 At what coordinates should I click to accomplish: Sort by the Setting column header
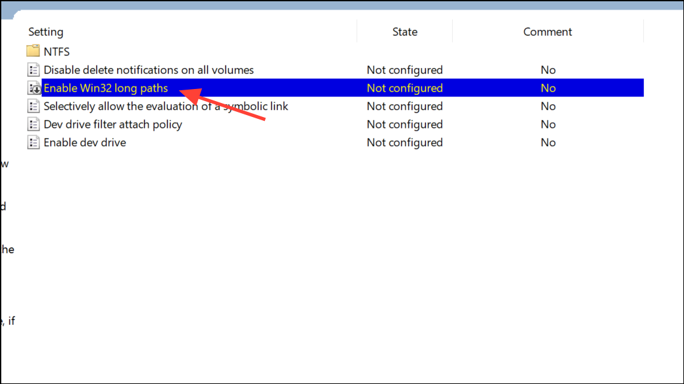click(46, 32)
